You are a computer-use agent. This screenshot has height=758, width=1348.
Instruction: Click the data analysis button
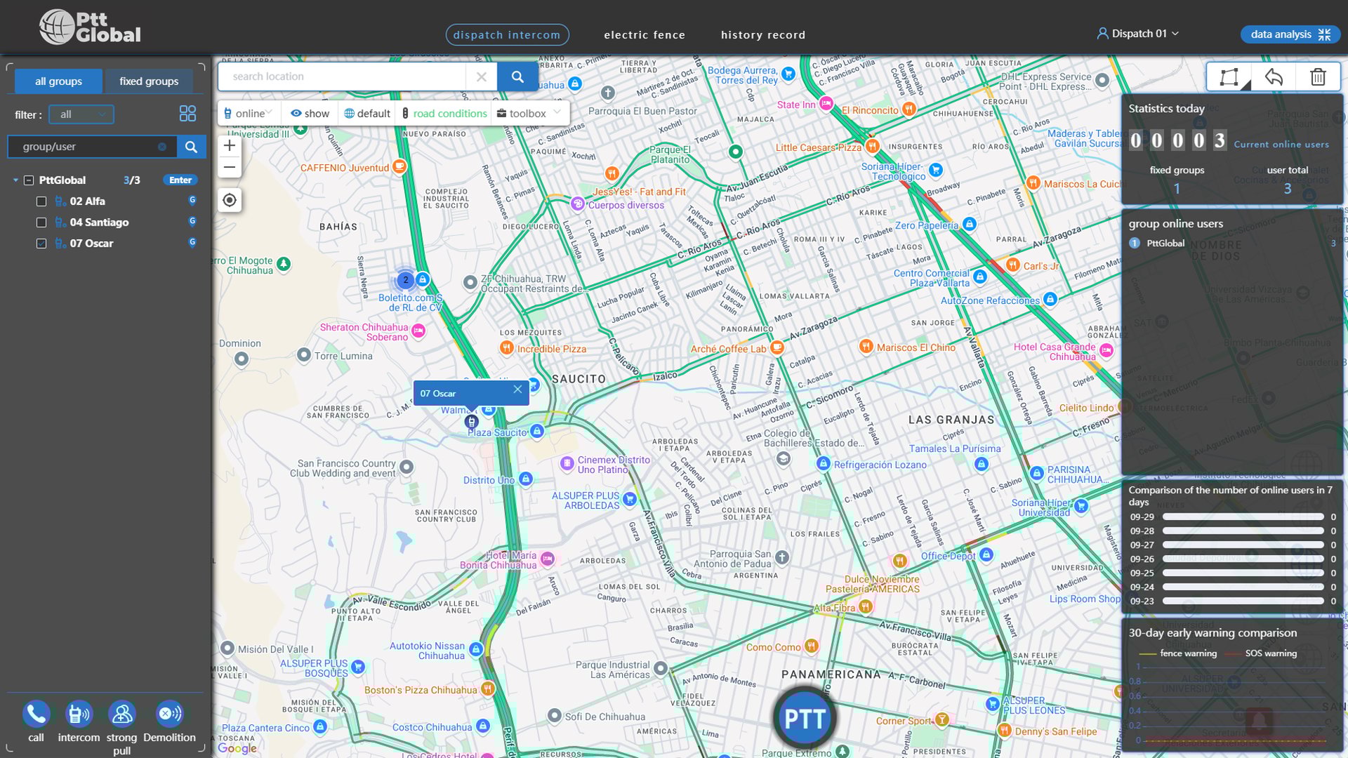pos(1290,34)
